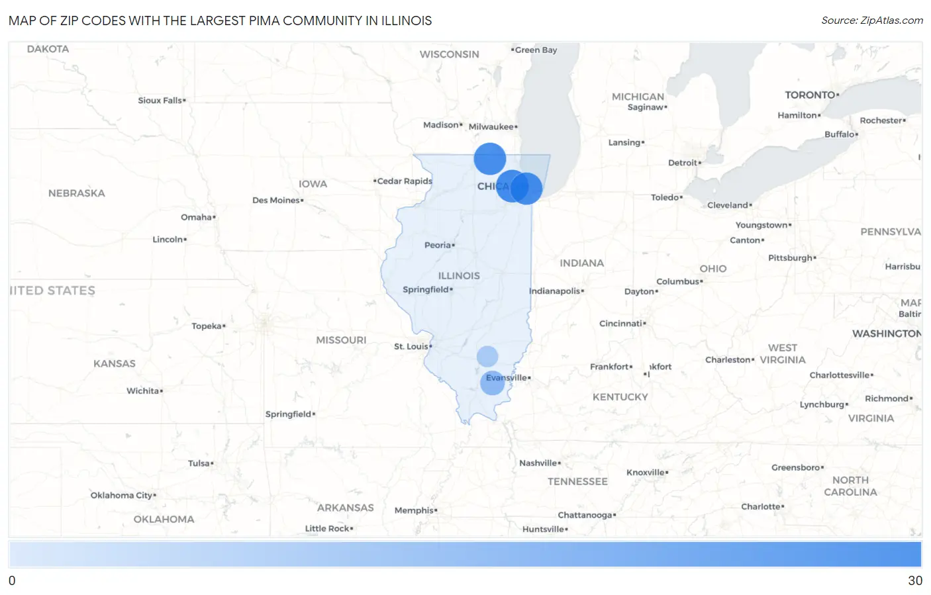Click the Cedar Rapids label
The width and height of the screenshot is (931, 595).
pyautogui.click(x=403, y=181)
